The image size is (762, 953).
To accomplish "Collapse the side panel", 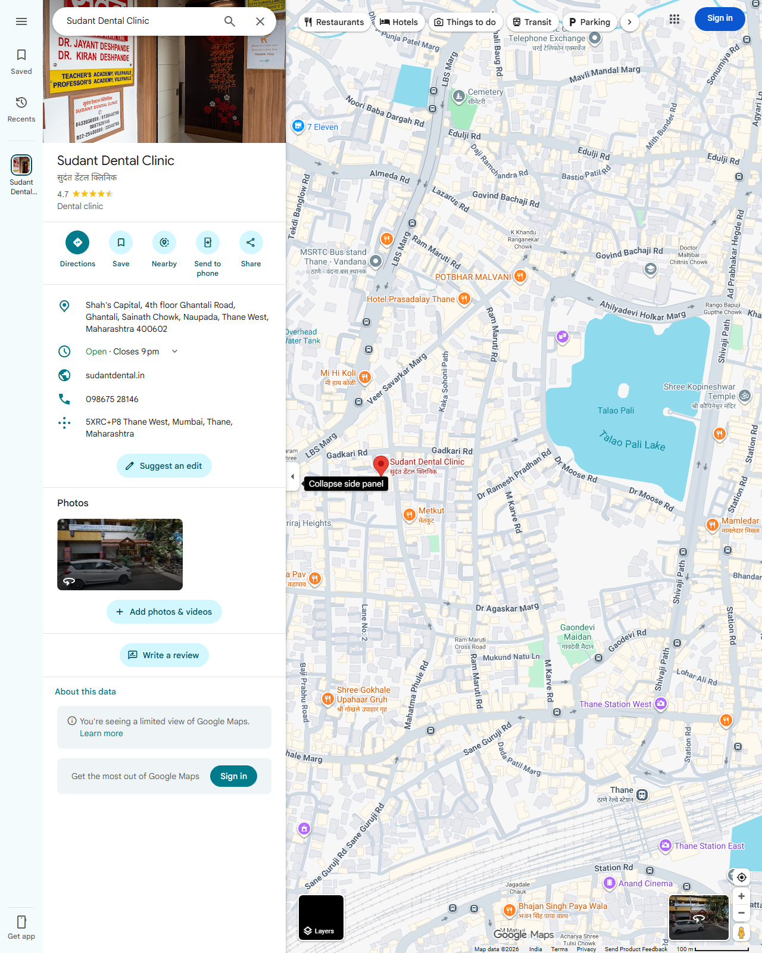I will pyautogui.click(x=292, y=476).
